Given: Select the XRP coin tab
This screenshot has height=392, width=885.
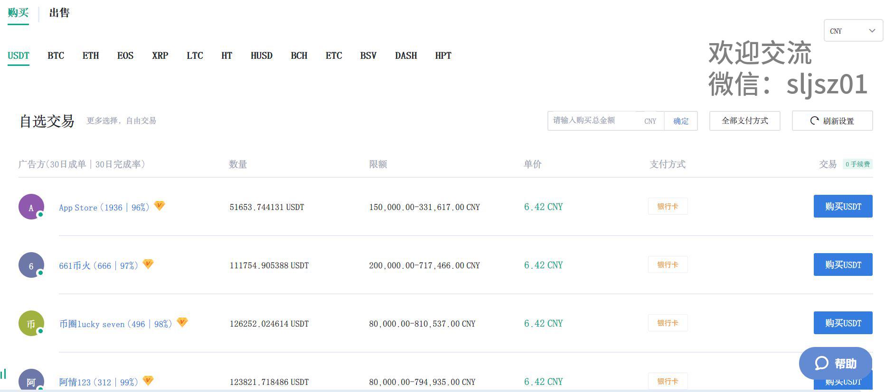Looking at the screenshot, I should [160, 55].
